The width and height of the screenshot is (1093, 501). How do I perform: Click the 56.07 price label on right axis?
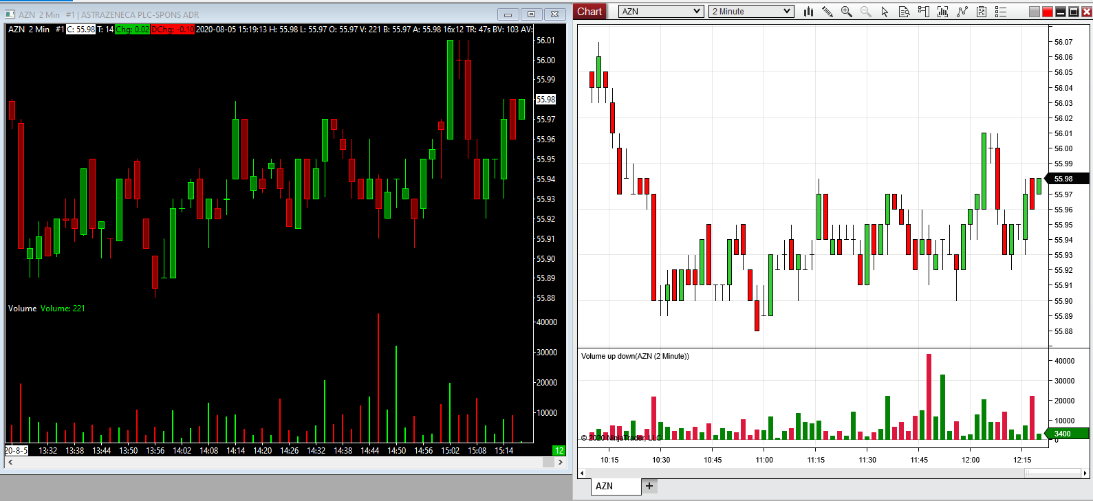coord(1063,42)
